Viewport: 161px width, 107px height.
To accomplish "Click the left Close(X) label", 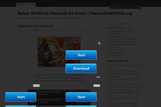I will (36, 86).
